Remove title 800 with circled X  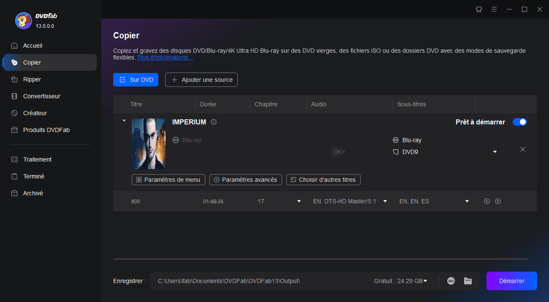(x=498, y=201)
